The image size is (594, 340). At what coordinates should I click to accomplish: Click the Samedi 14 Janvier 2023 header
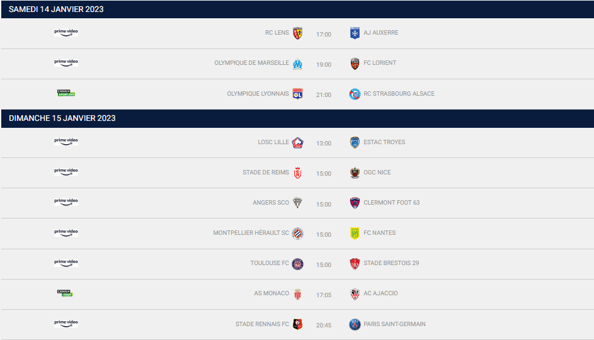(x=56, y=9)
